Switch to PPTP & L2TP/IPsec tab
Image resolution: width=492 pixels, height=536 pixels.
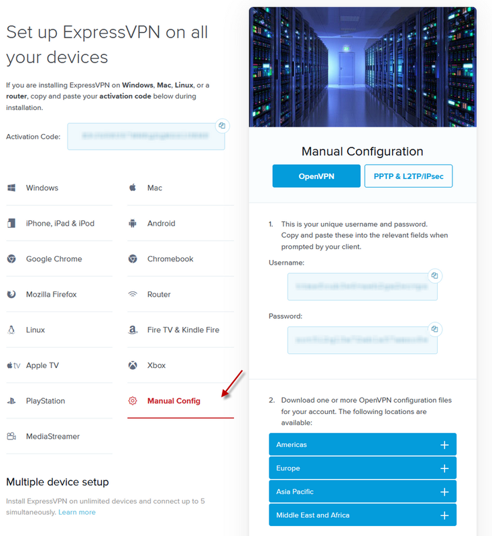tap(408, 176)
